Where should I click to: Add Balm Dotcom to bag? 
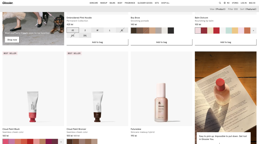(226, 42)
